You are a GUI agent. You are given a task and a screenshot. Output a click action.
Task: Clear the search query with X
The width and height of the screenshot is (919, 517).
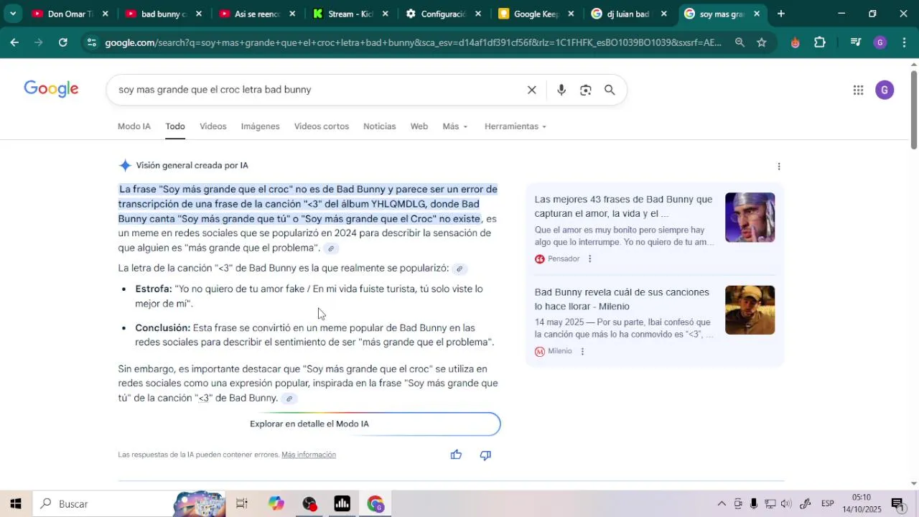(x=531, y=90)
